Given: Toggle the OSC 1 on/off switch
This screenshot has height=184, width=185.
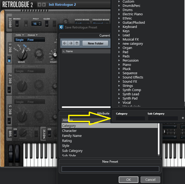Looking at the screenshot, I should (x=9, y=59).
